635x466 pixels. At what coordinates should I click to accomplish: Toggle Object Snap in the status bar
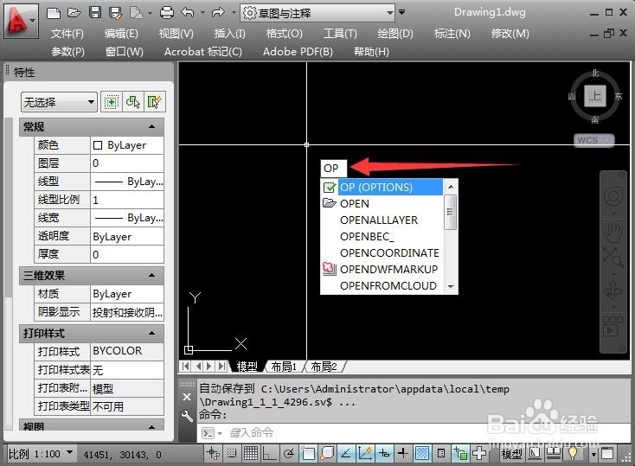point(307,453)
